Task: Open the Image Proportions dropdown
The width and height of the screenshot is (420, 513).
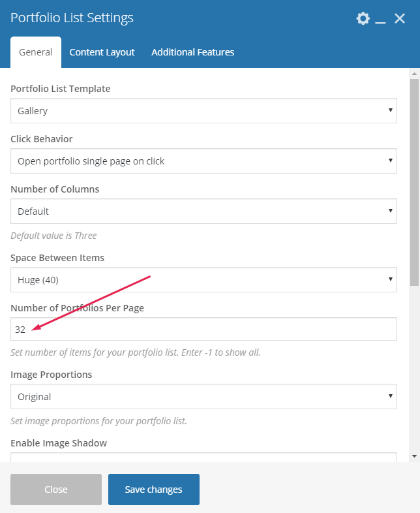Action: point(203,397)
